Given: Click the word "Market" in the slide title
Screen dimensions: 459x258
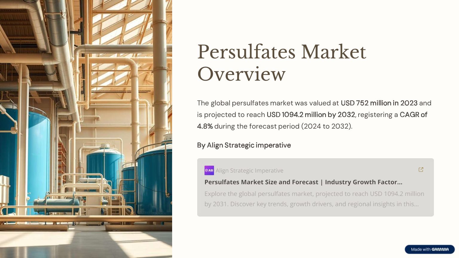Looking at the screenshot, I should [x=333, y=52].
